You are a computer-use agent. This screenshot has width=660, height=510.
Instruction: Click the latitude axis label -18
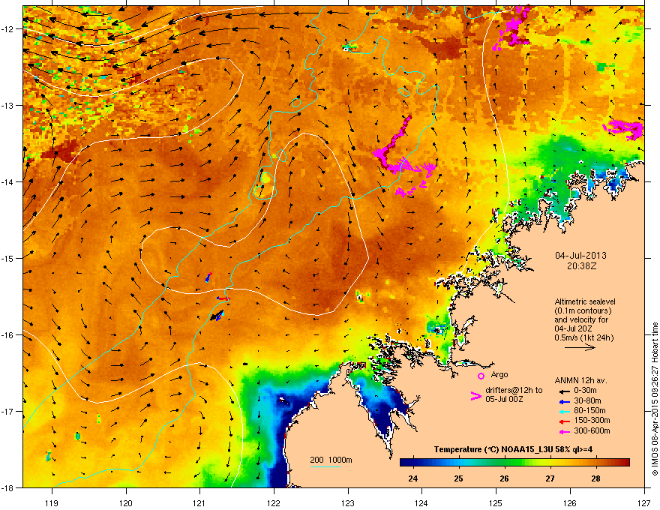click(x=8, y=487)
